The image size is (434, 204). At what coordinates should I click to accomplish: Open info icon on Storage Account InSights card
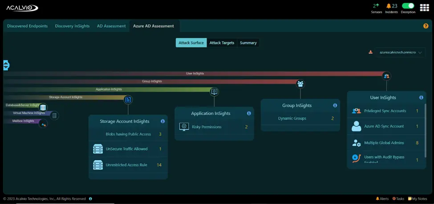[162, 121]
